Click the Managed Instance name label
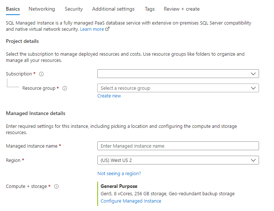The width and height of the screenshot is (274, 211). coord(32,146)
